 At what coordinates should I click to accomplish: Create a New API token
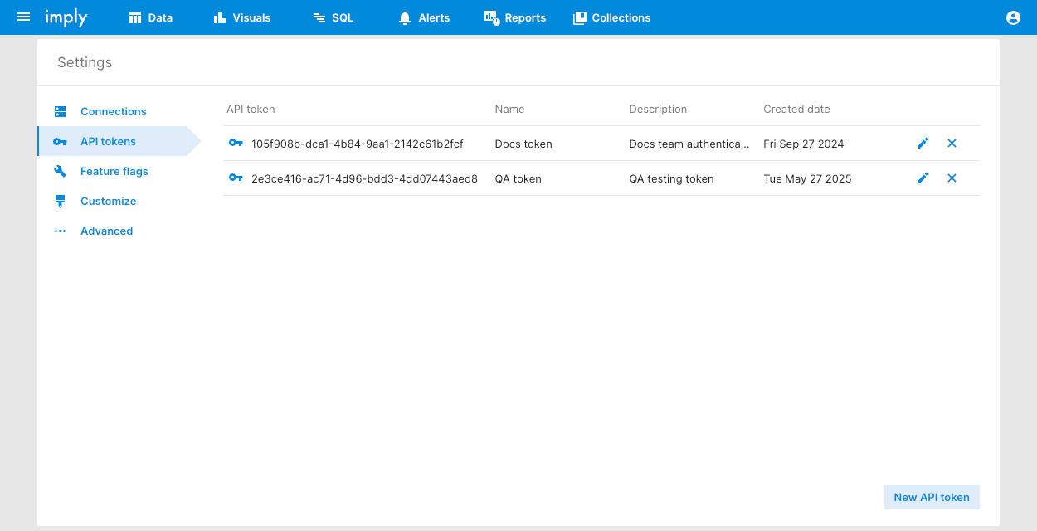point(932,497)
